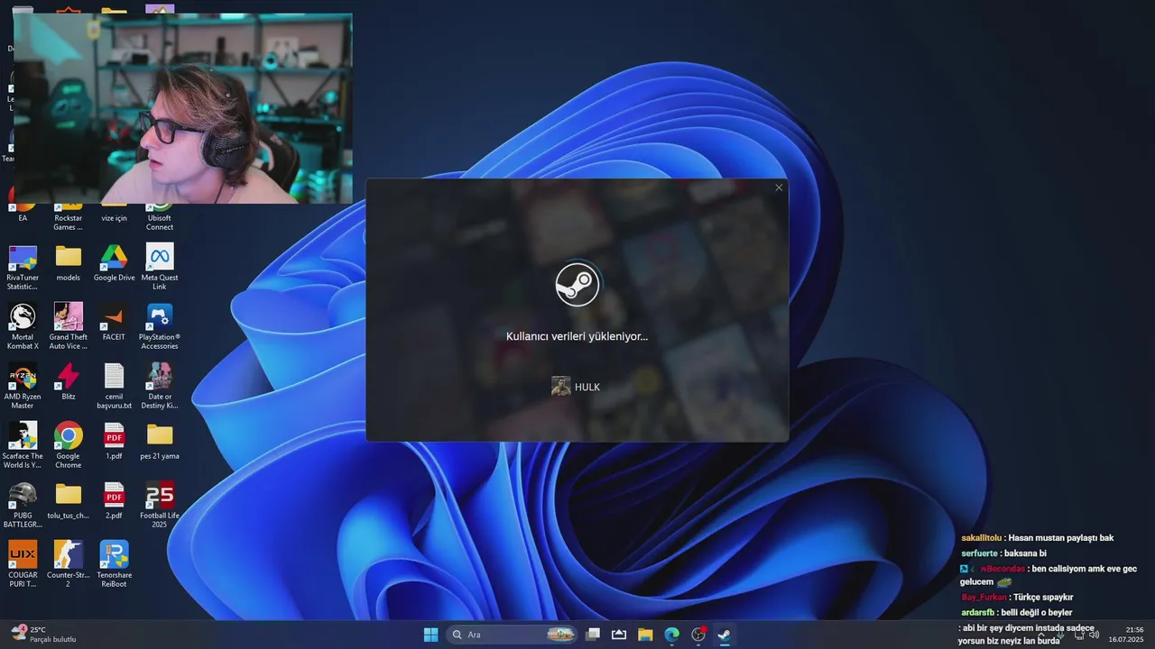Open the pes 21 yama folder
1155x649 pixels.
(160, 442)
